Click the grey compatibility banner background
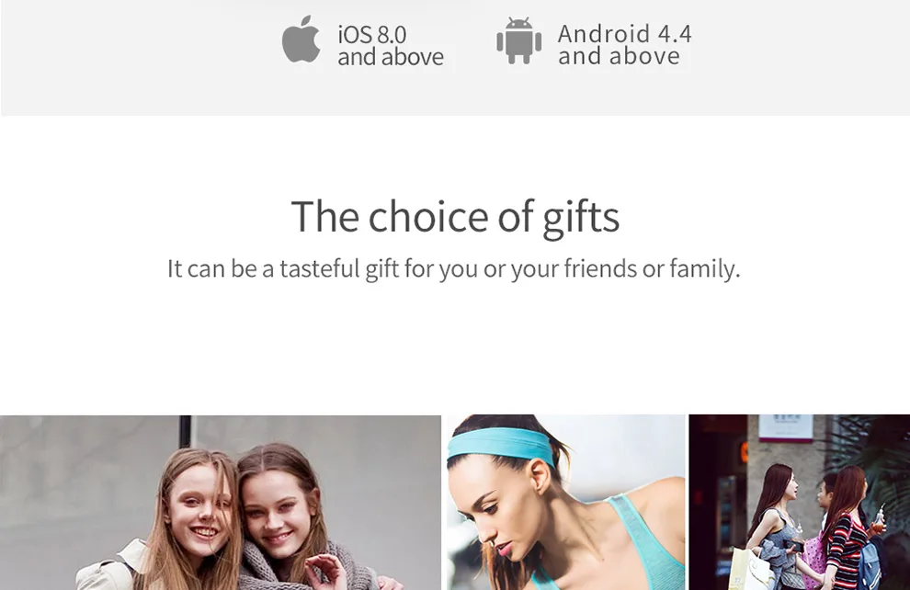 pyautogui.click(x=116, y=58)
